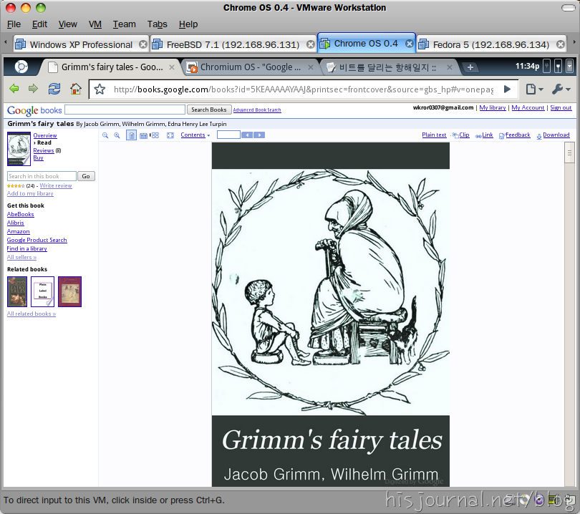
Task: Zoom out of the book page
Action: [105, 135]
